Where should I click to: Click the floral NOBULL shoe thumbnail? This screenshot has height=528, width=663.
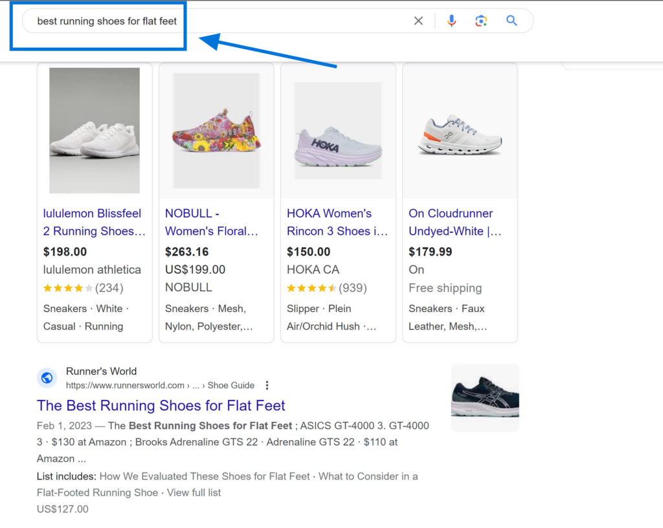(x=216, y=130)
